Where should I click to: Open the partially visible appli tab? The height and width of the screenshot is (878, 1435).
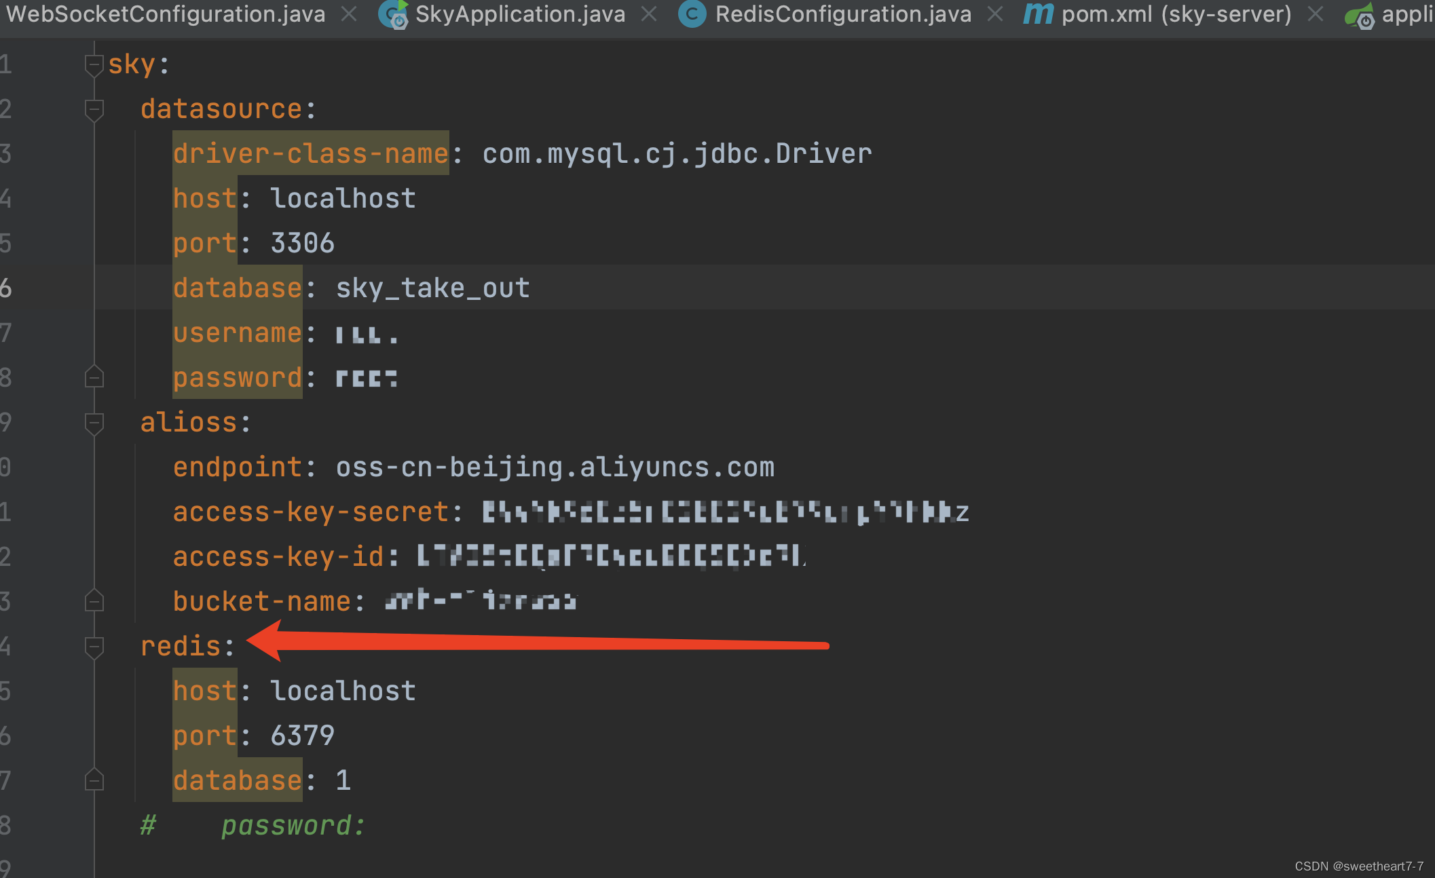click(1408, 14)
